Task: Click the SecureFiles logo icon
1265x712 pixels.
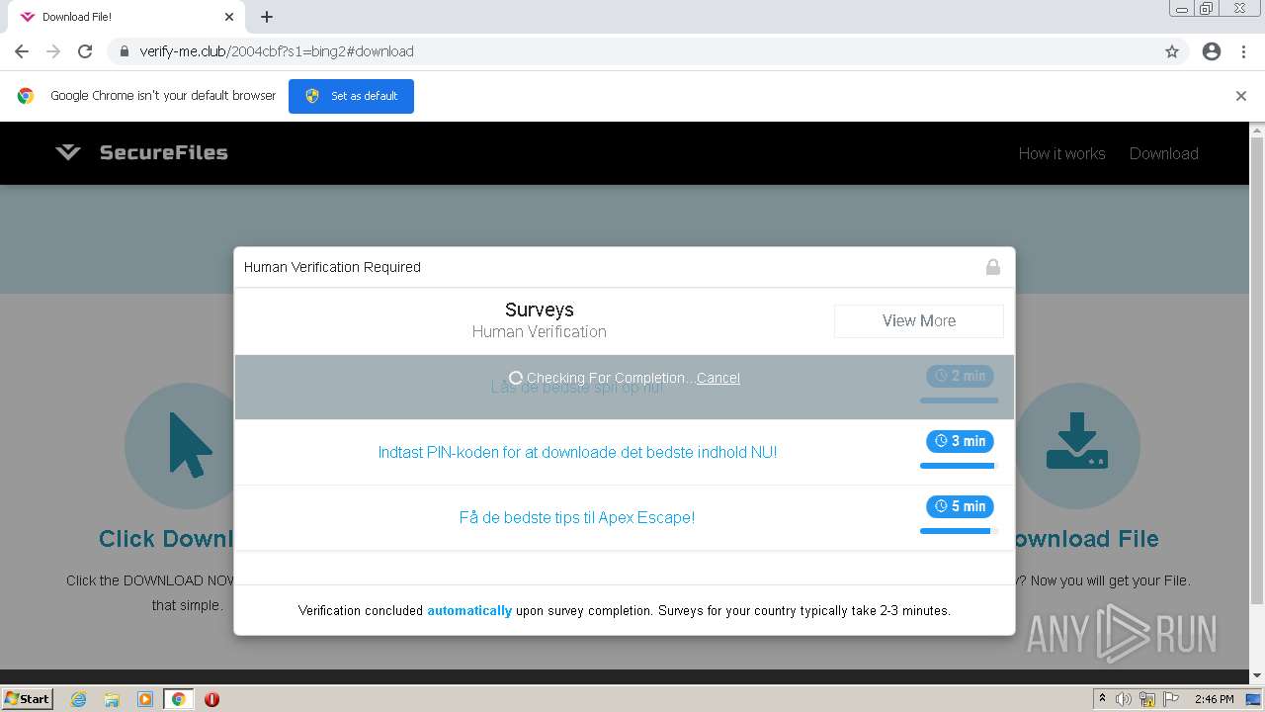Action: (x=67, y=152)
